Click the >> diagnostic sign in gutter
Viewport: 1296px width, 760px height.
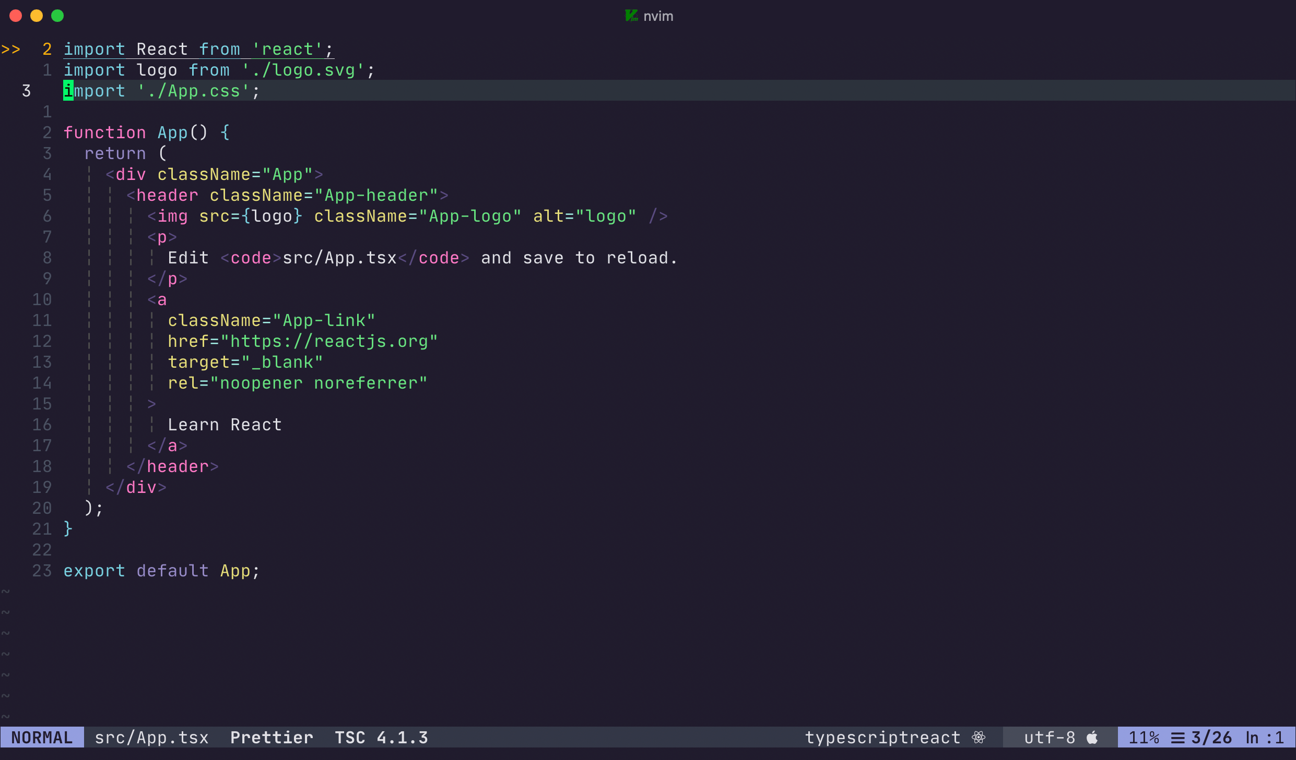coord(10,50)
